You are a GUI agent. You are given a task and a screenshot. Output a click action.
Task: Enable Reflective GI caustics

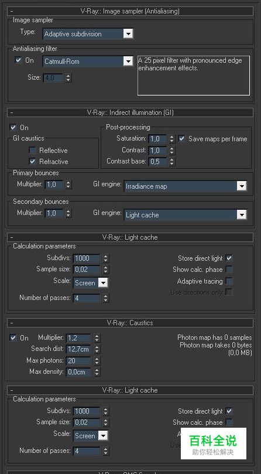coord(32,150)
